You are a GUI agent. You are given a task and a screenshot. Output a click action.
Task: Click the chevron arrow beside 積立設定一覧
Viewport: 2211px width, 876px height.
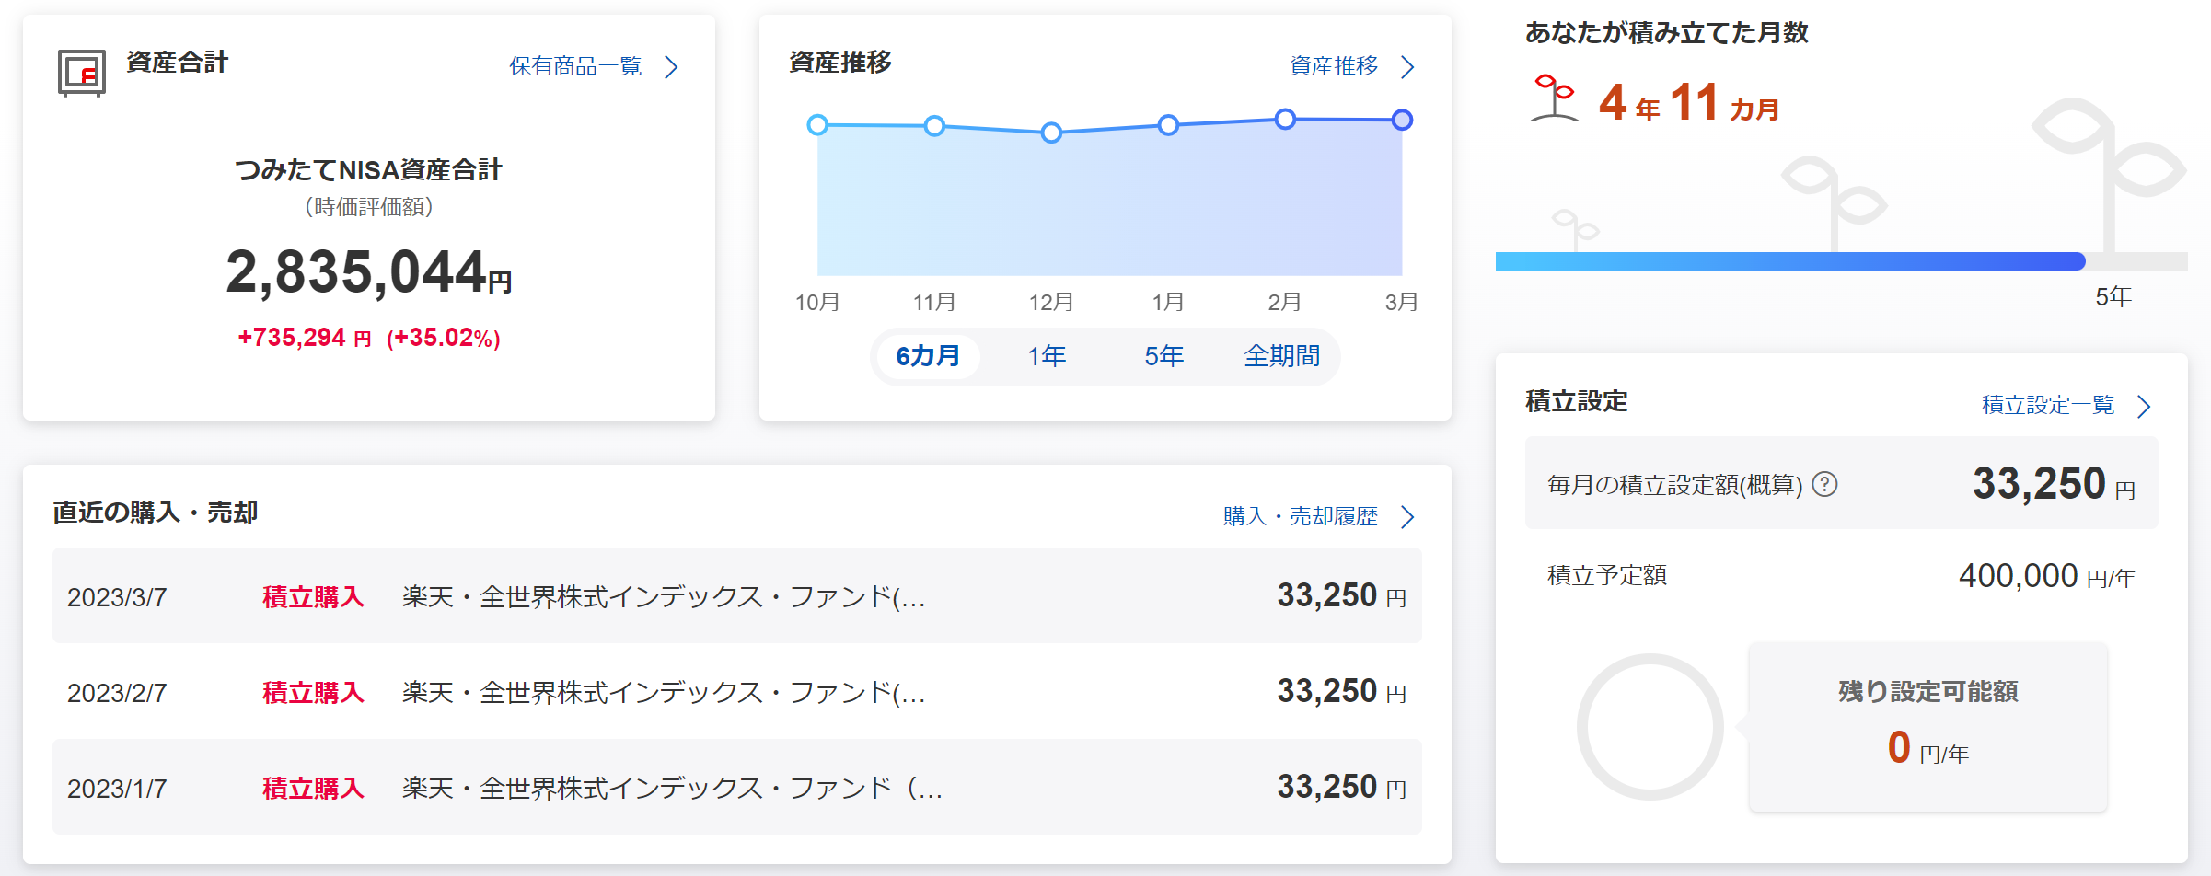pyautogui.click(x=2144, y=406)
